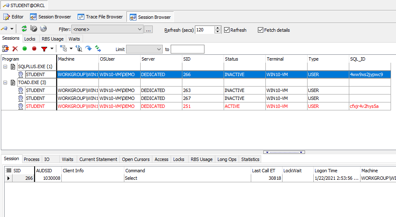Open the Long Ops detail tab

pos(227,159)
